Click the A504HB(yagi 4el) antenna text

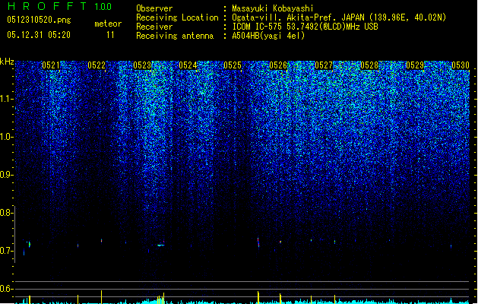[268, 36]
